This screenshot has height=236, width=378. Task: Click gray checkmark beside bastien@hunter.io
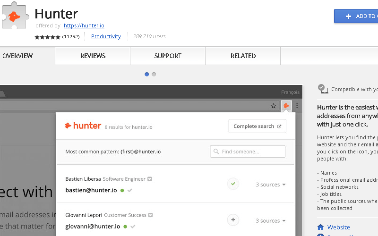tap(129, 191)
